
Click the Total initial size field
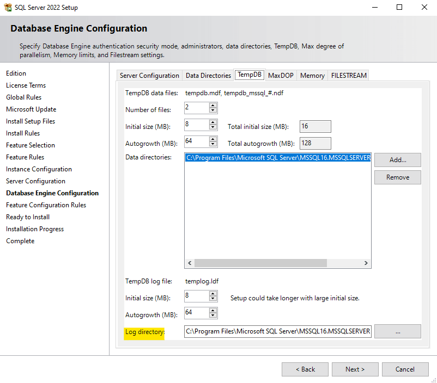[x=315, y=126]
